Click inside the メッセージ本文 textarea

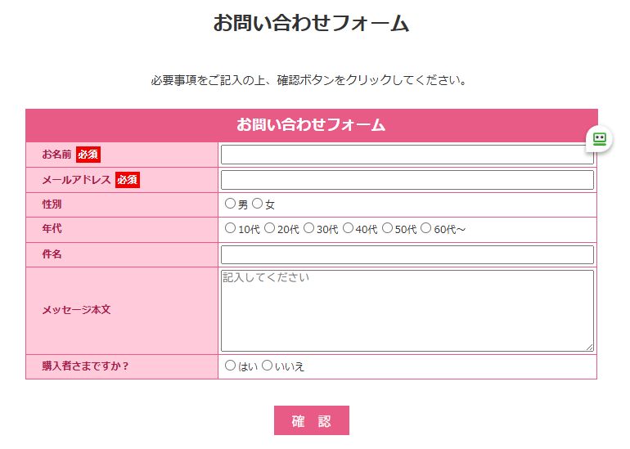(x=407, y=311)
